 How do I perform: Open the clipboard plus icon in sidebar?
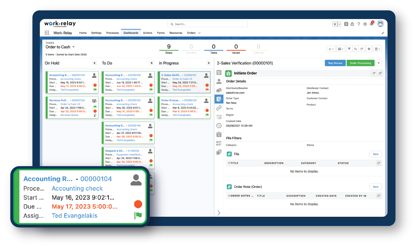tap(219, 135)
